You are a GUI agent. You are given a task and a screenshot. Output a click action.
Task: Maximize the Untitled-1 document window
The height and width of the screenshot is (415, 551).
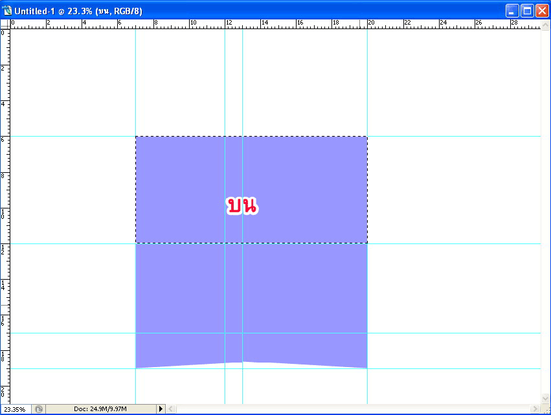pyautogui.click(x=527, y=11)
